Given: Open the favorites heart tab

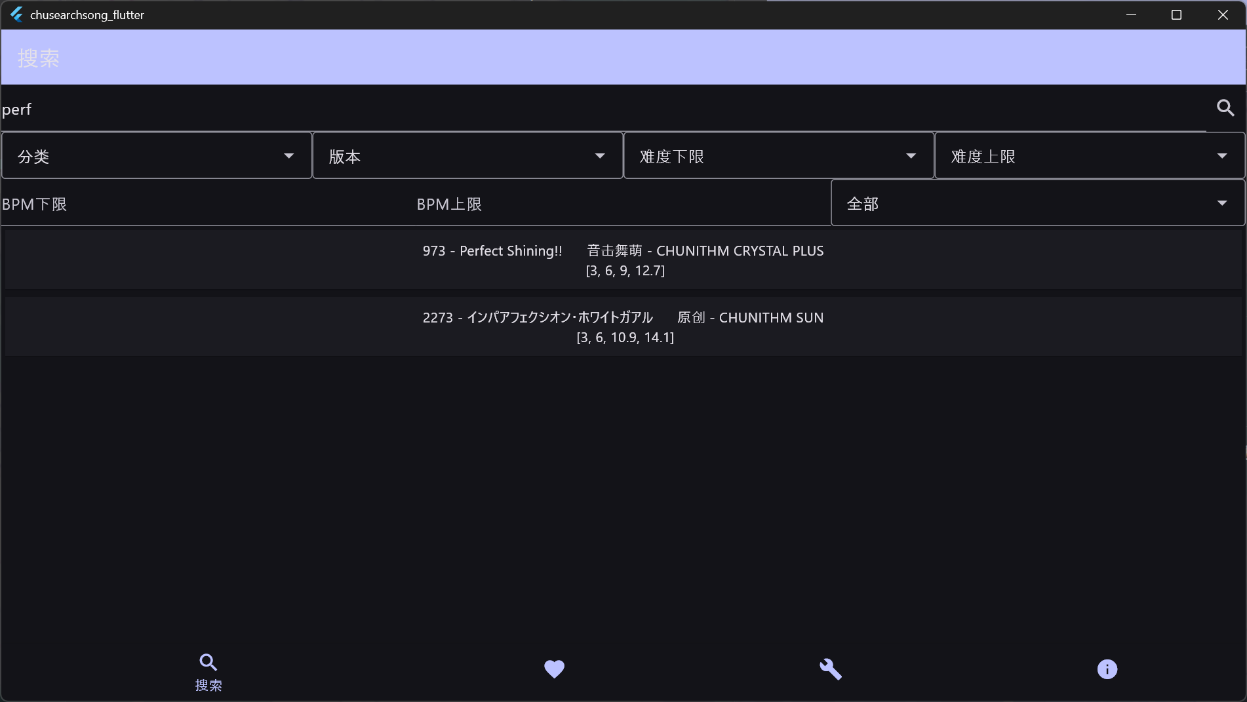Looking at the screenshot, I should point(555,669).
